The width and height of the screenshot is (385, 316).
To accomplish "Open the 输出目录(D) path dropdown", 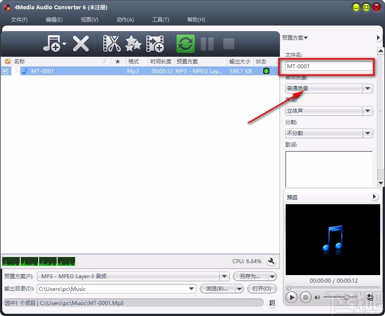I will pos(191,289).
